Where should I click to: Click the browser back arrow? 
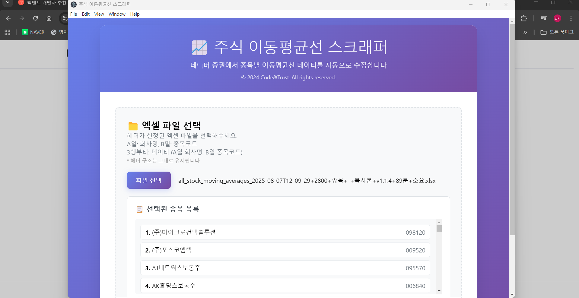click(8, 18)
